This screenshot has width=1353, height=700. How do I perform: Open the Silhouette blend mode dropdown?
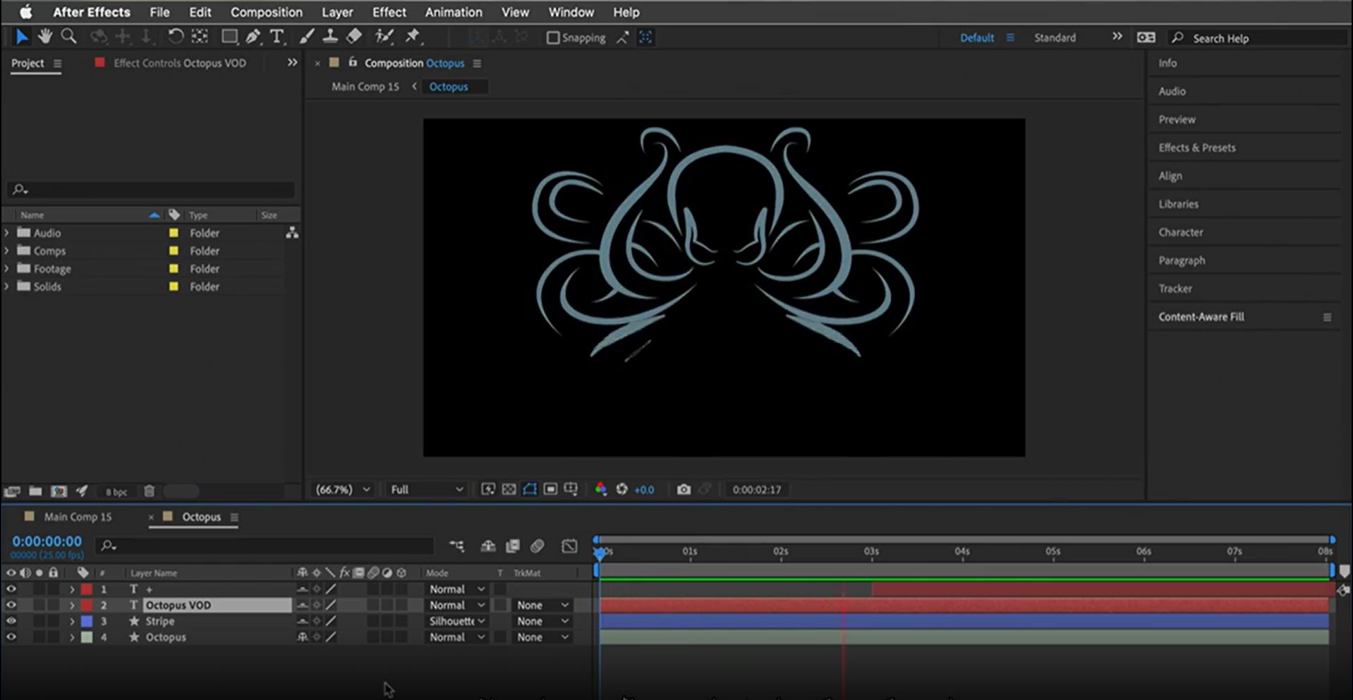tap(456, 621)
